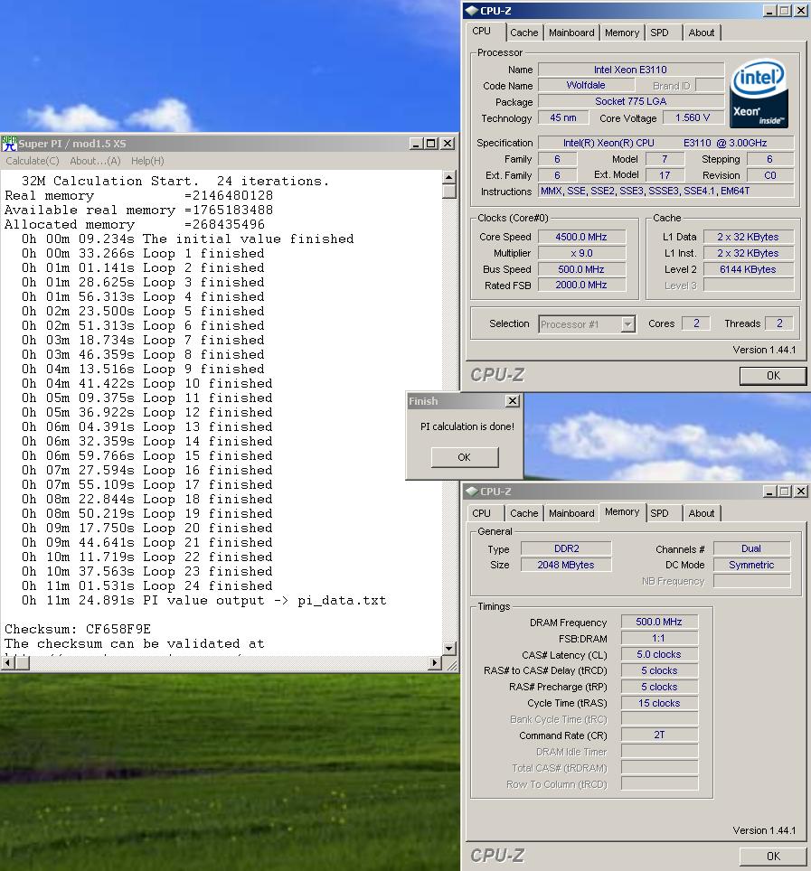Open Mainboard tab in bottom CPU-Z window

click(571, 513)
